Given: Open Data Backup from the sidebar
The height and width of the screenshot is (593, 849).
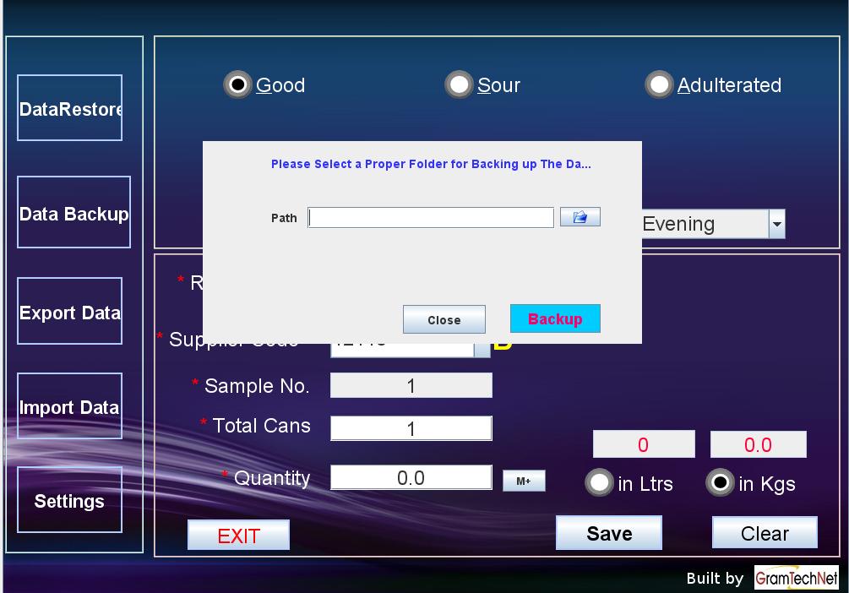Looking at the screenshot, I should (x=73, y=213).
